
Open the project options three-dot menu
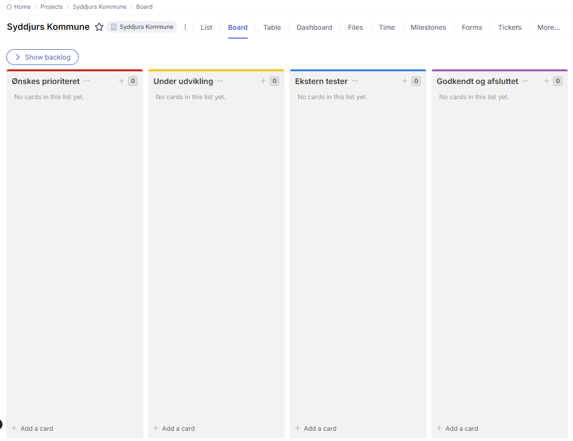click(185, 27)
